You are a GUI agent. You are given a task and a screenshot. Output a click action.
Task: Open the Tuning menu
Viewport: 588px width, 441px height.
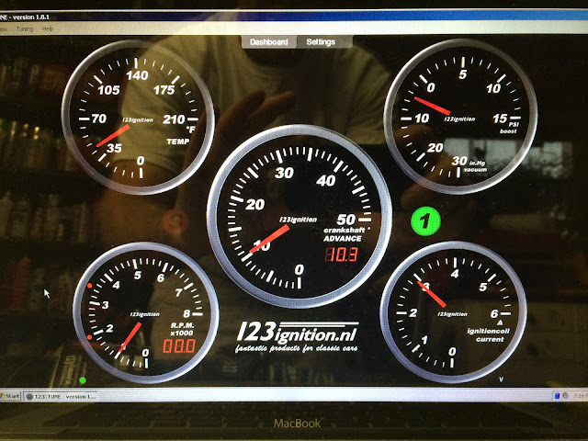pyautogui.click(x=25, y=28)
